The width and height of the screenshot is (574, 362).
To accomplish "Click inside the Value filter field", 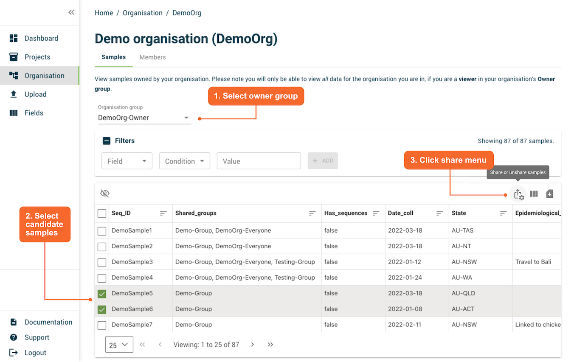I will tap(259, 161).
